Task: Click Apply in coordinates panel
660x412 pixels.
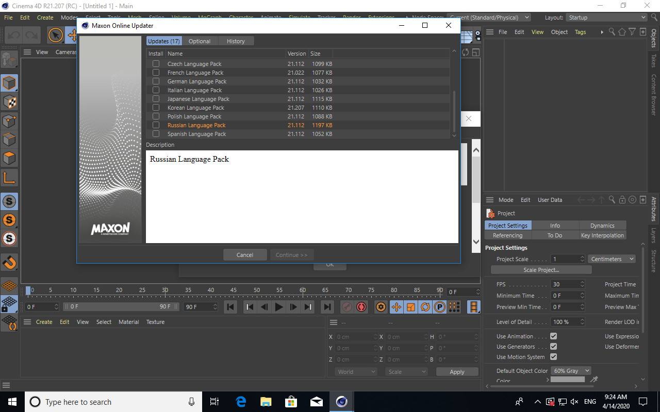Action: 457,372
